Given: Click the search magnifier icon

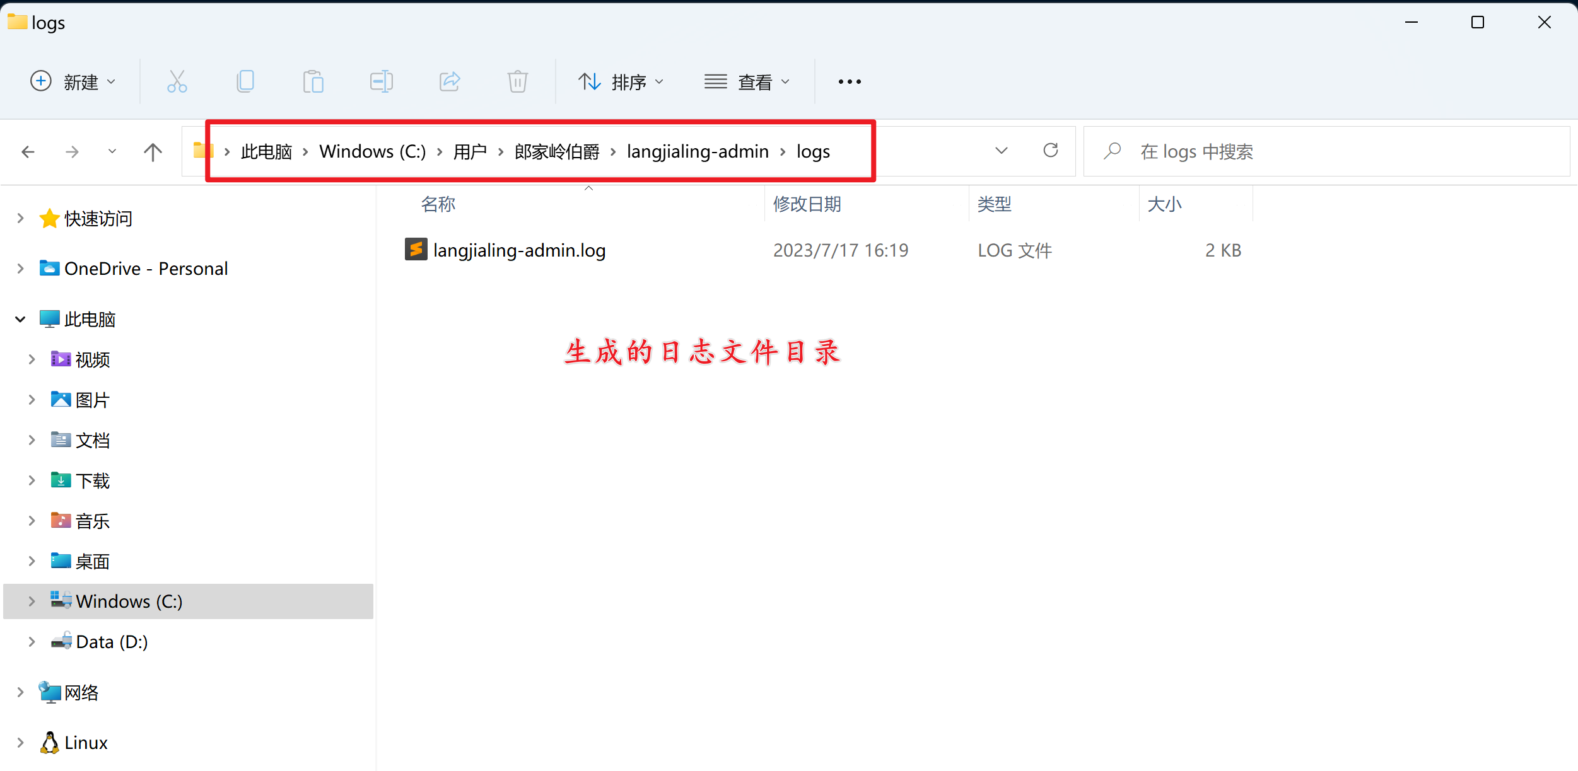Looking at the screenshot, I should click(1113, 151).
